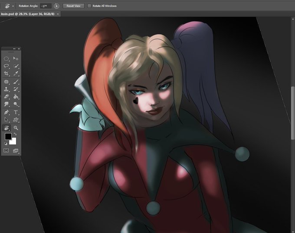Select the Eyedropper tool

click(16, 73)
